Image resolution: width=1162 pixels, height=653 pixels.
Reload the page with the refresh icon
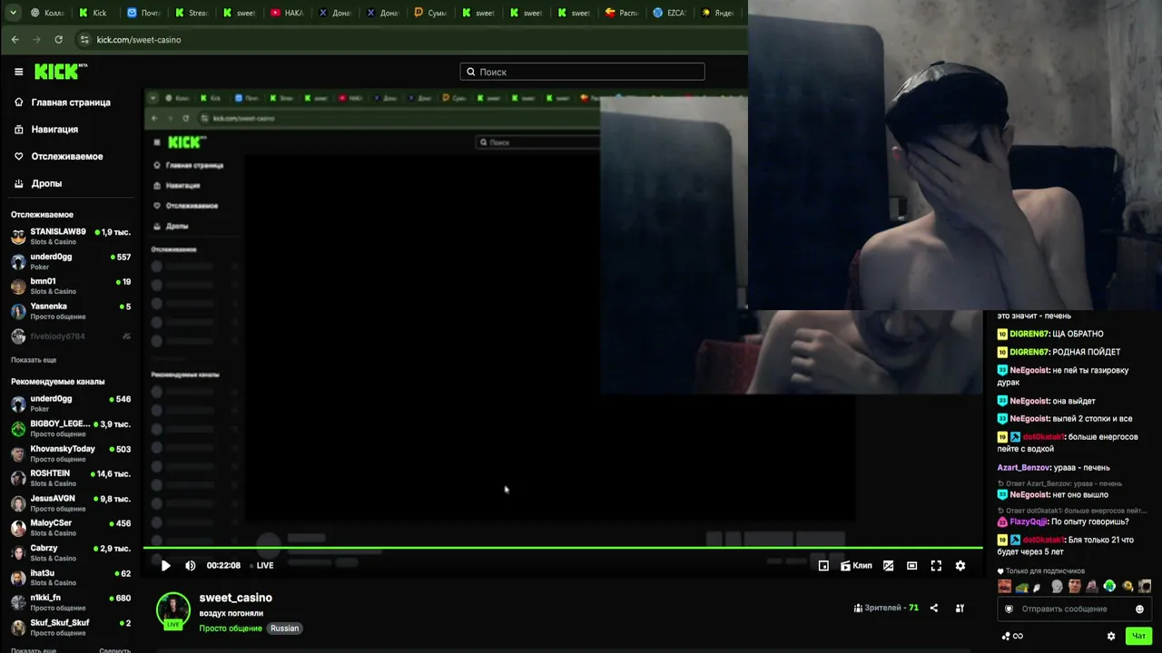pyautogui.click(x=59, y=40)
